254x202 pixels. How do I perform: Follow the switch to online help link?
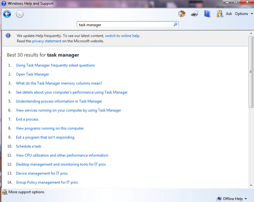(122, 36)
